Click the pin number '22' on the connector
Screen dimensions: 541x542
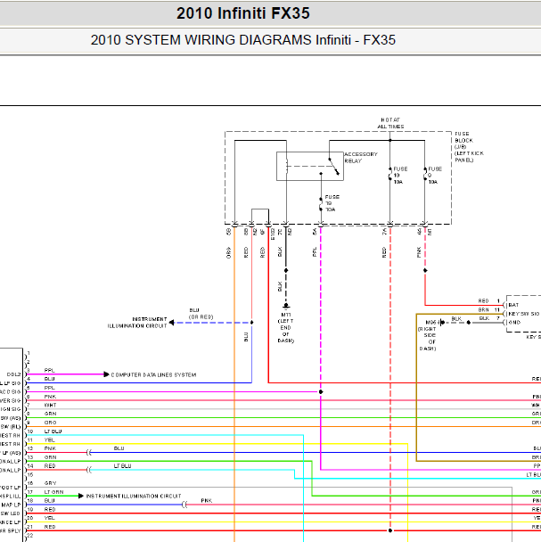30,536
